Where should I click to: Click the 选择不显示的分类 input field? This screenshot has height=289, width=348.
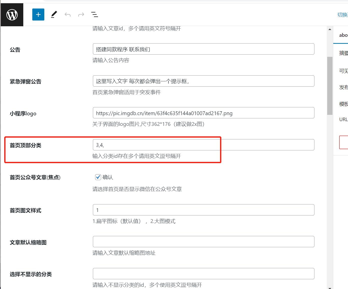point(203,274)
